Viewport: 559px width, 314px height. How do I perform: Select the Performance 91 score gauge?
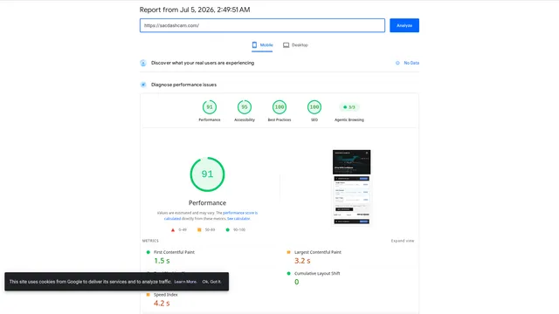[210, 107]
